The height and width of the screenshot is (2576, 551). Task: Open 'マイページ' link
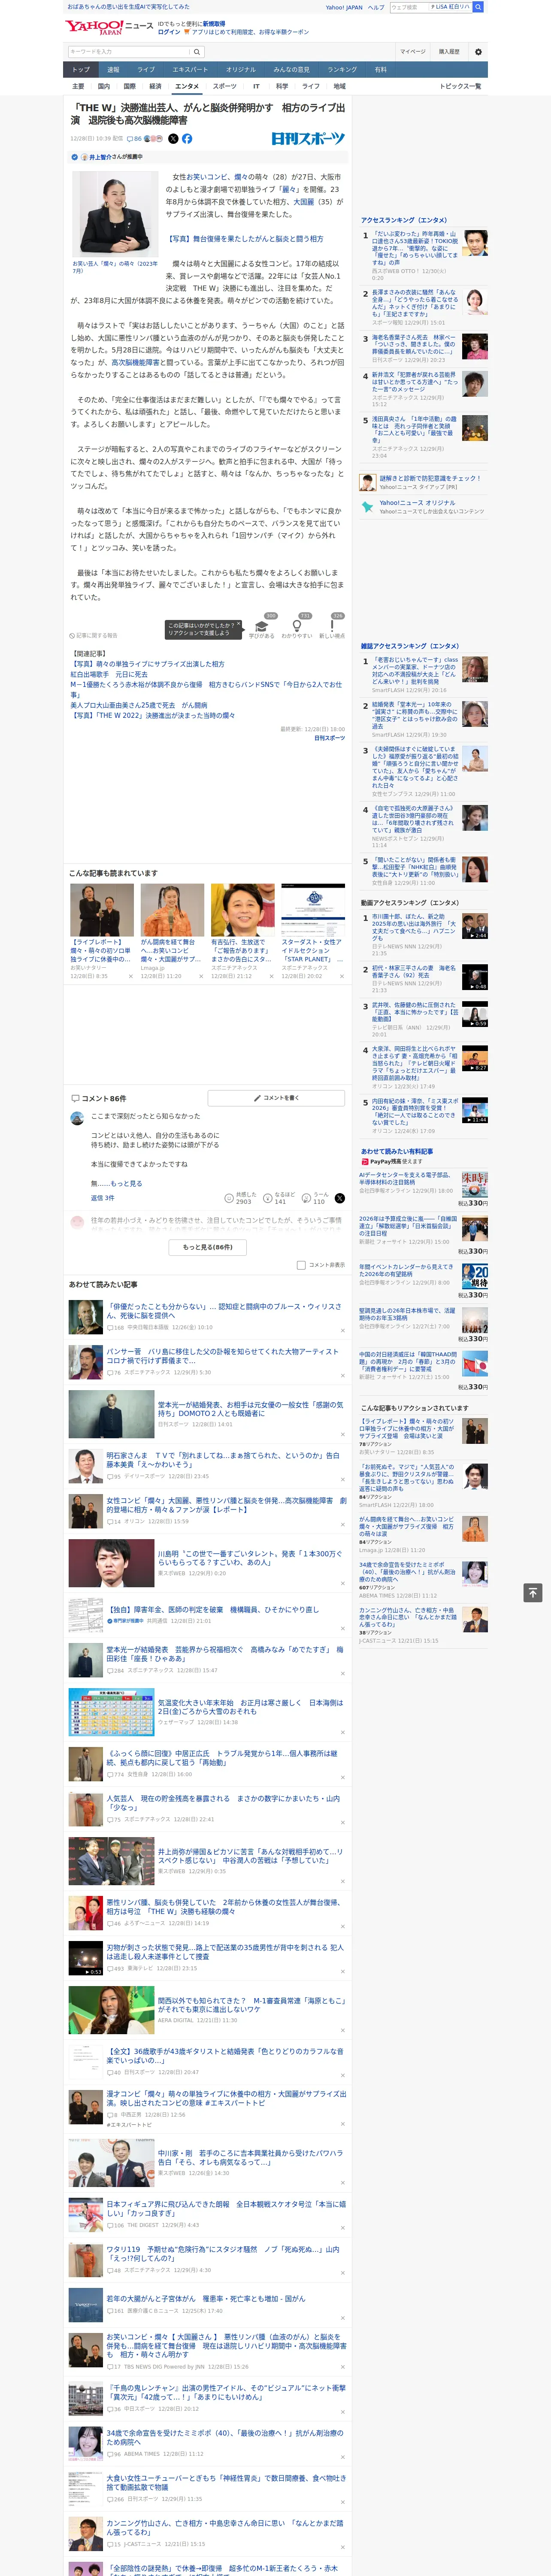point(412,51)
